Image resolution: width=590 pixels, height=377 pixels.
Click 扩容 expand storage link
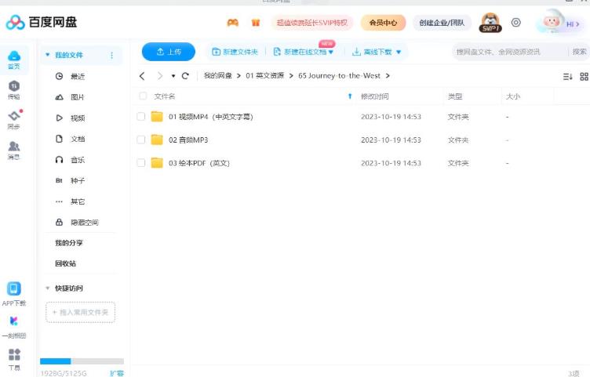[x=117, y=373]
